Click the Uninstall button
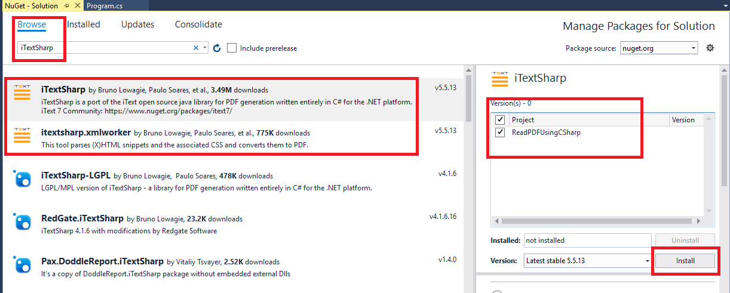This screenshot has width=730, height=293. coord(685,240)
